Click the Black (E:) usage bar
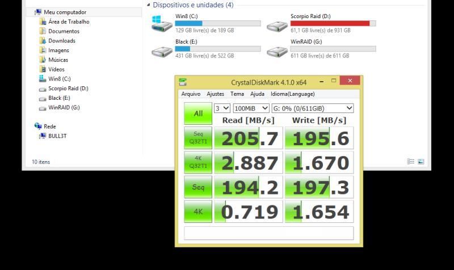454x270 pixels. (x=218, y=49)
